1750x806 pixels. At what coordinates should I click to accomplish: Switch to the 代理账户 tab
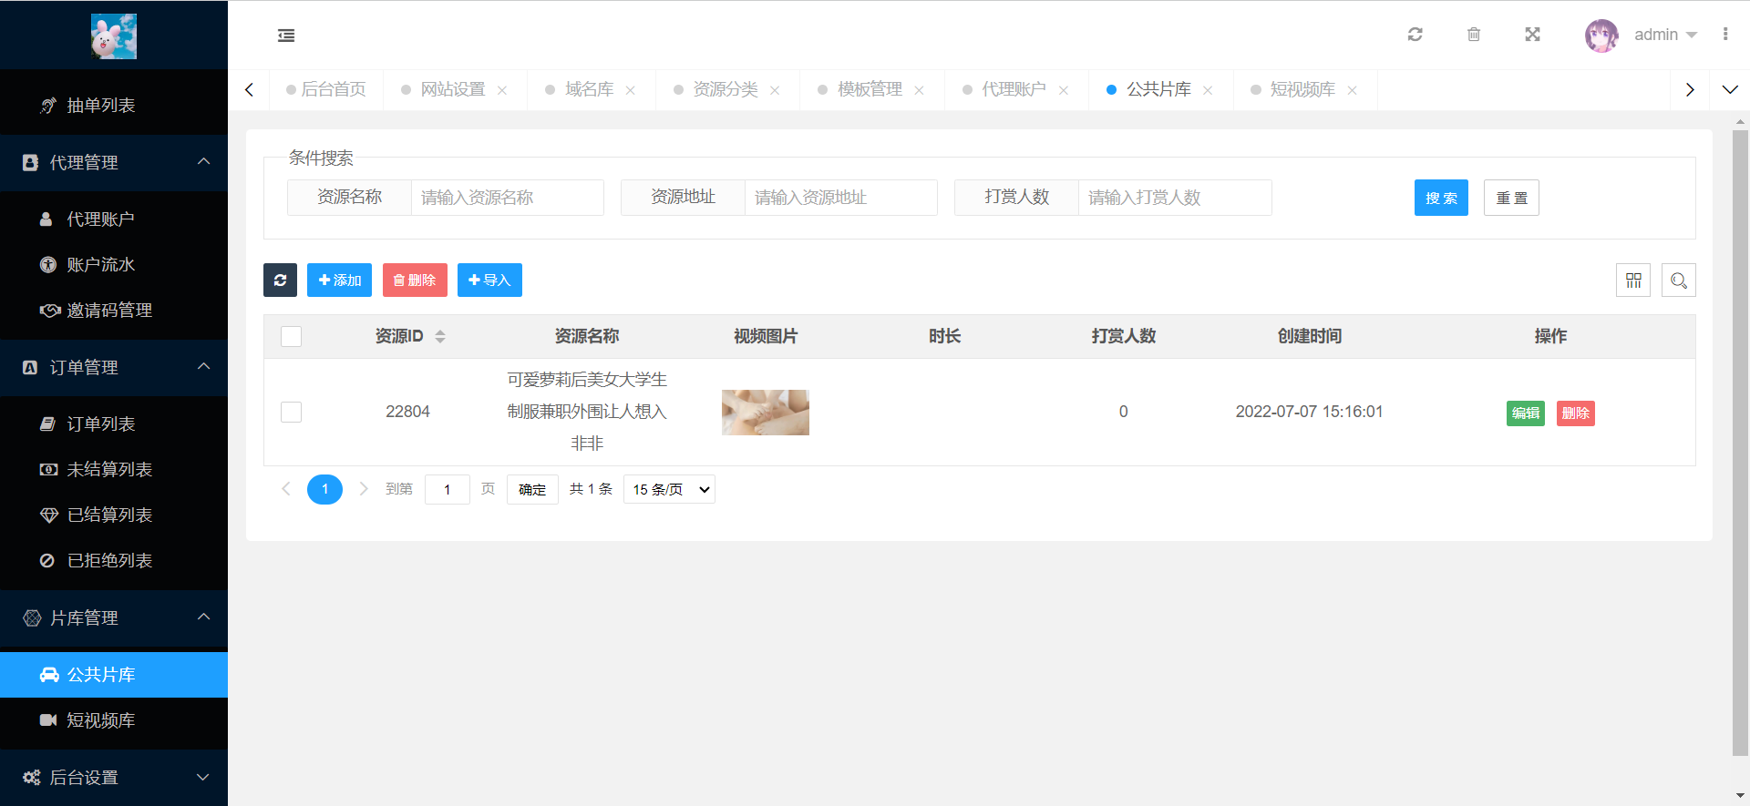(x=1014, y=89)
